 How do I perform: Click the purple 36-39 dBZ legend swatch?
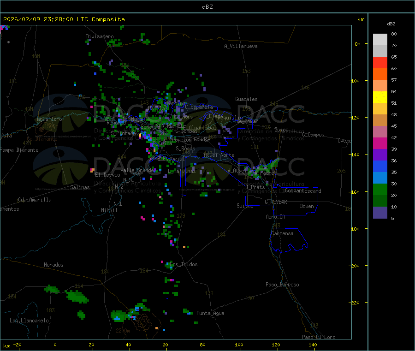coord(380,155)
